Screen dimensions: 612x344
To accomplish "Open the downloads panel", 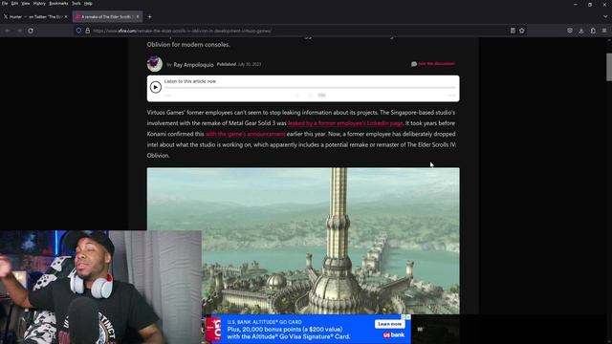I will (581, 31).
